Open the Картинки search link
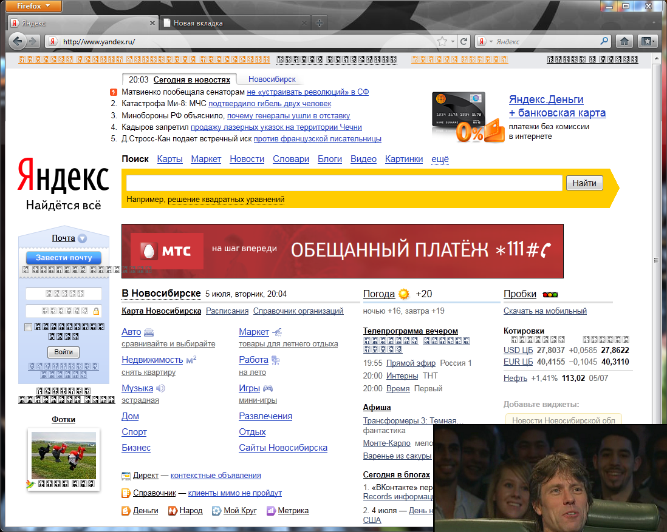 click(x=403, y=159)
